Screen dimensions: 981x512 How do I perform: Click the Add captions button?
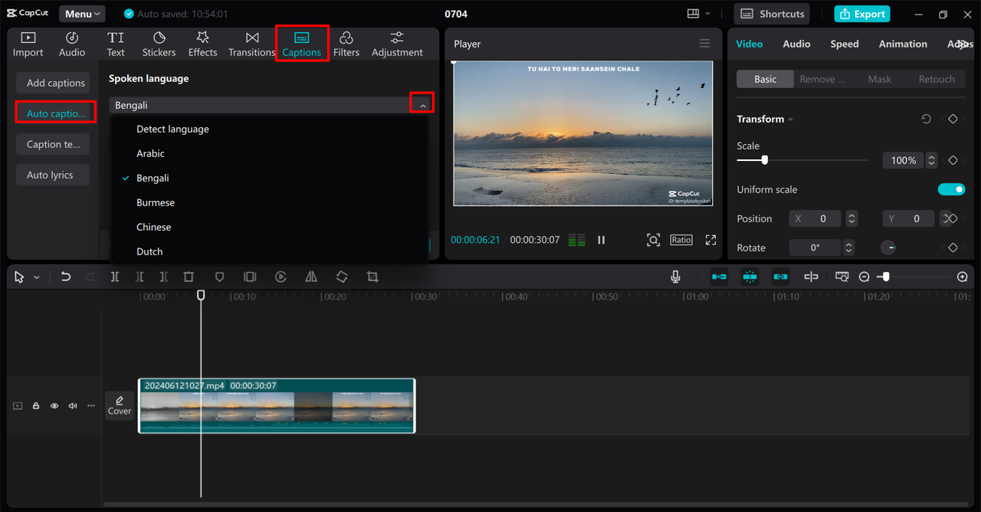click(x=54, y=83)
